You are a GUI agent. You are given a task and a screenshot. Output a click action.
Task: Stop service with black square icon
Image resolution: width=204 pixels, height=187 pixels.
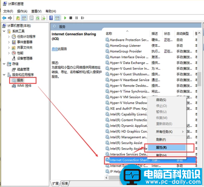(x=71, y=18)
